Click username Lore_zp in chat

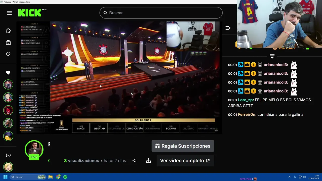tap(246, 100)
